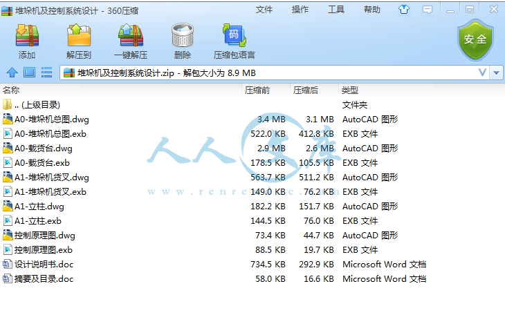The width and height of the screenshot is (505, 324).
Task: Select file A1-立柱.exb
Action: click(252, 220)
